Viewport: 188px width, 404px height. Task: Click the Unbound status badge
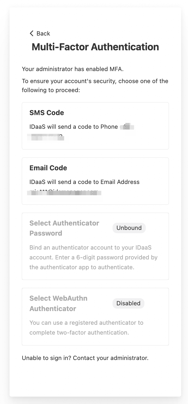pyautogui.click(x=129, y=228)
